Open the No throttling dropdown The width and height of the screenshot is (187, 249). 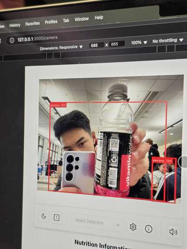[168, 41]
